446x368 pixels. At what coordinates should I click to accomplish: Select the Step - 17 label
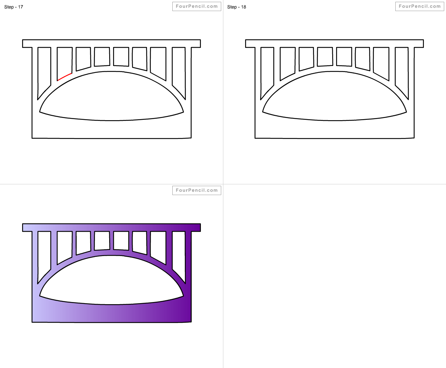[x=13, y=7]
